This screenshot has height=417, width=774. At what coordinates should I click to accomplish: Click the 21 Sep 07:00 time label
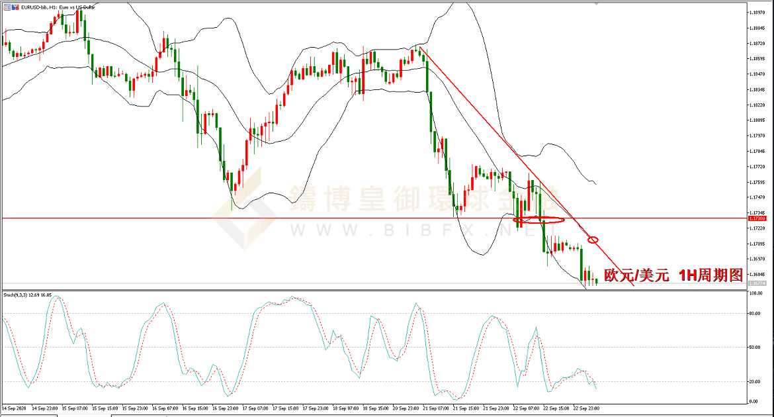tap(437, 408)
